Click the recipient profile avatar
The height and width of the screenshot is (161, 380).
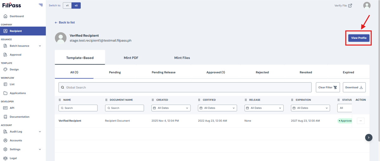[60, 38]
